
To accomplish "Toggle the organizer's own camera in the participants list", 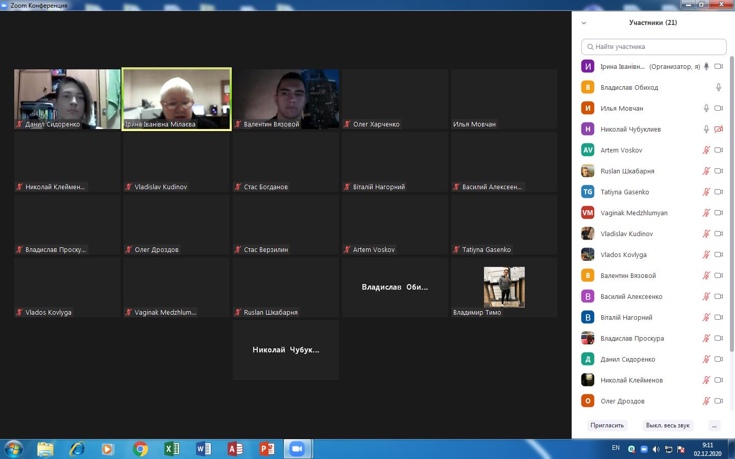I will [x=719, y=66].
